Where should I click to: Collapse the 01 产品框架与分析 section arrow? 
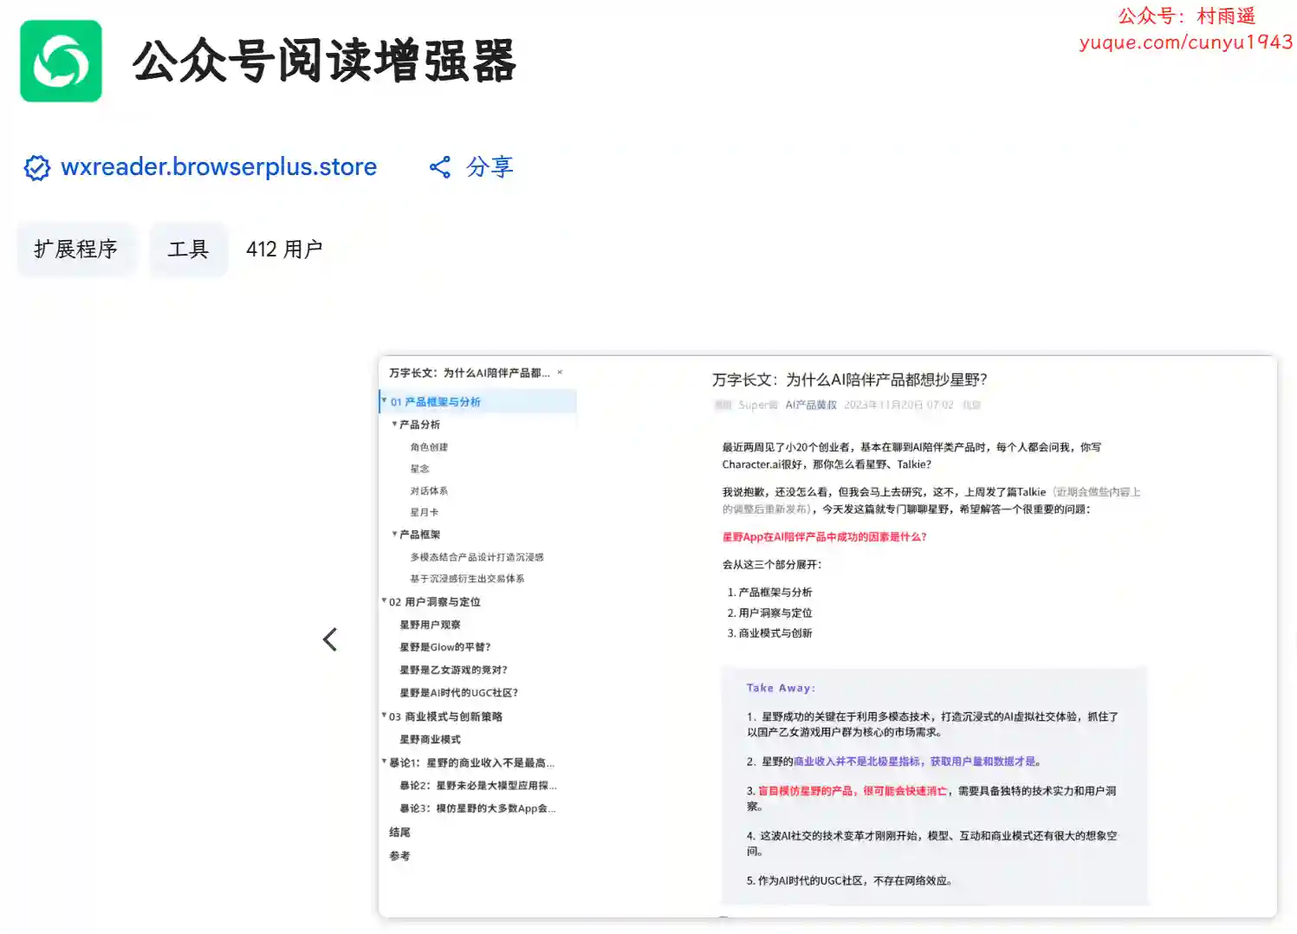pos(384,401)
